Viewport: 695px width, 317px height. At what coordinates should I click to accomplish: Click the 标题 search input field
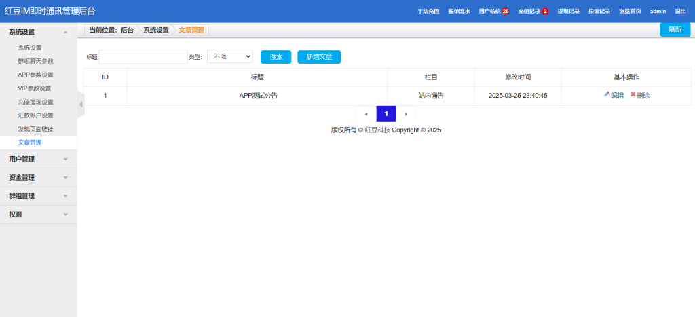(x=143, y=57)
